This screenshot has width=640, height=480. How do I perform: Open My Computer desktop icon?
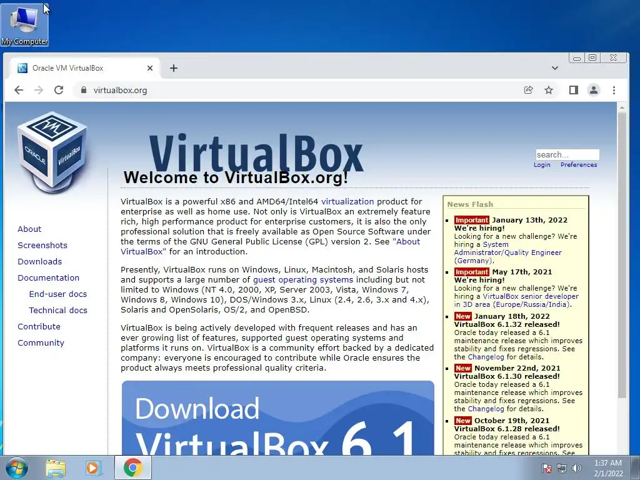tap(24, 24)
